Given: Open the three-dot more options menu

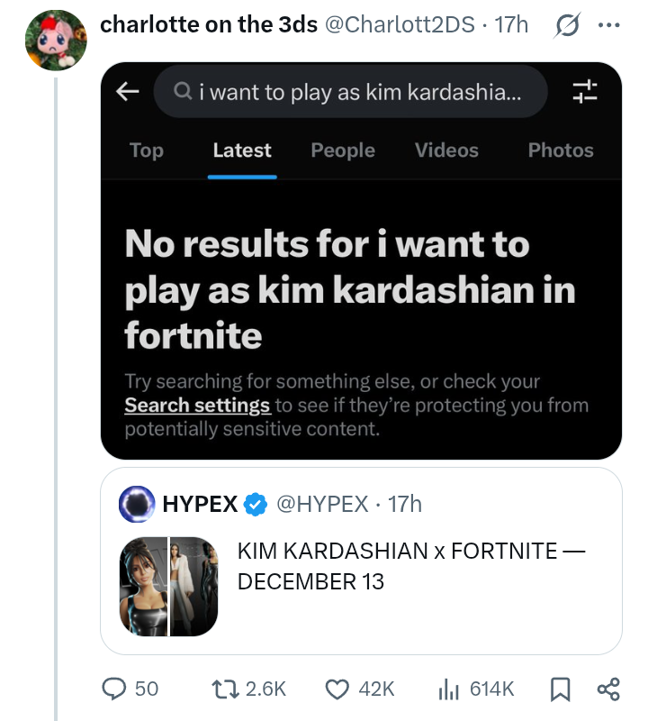Looking at the screenshot, I should coord(609,25).
